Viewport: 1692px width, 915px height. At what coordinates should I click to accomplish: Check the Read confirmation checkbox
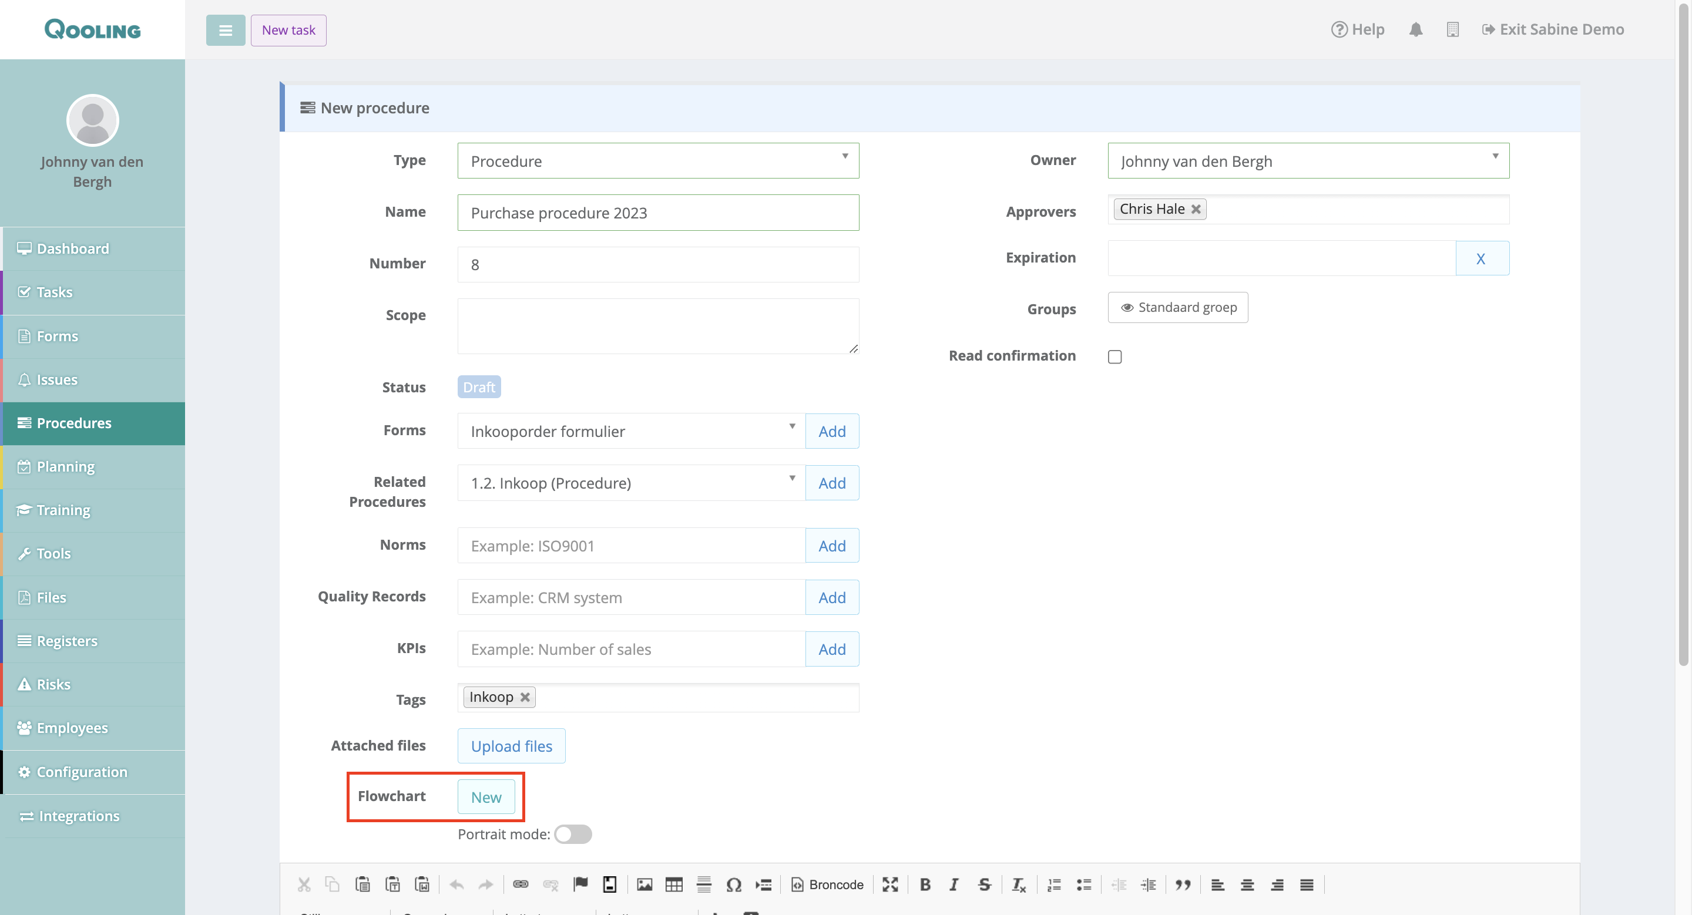(1114, 356)
